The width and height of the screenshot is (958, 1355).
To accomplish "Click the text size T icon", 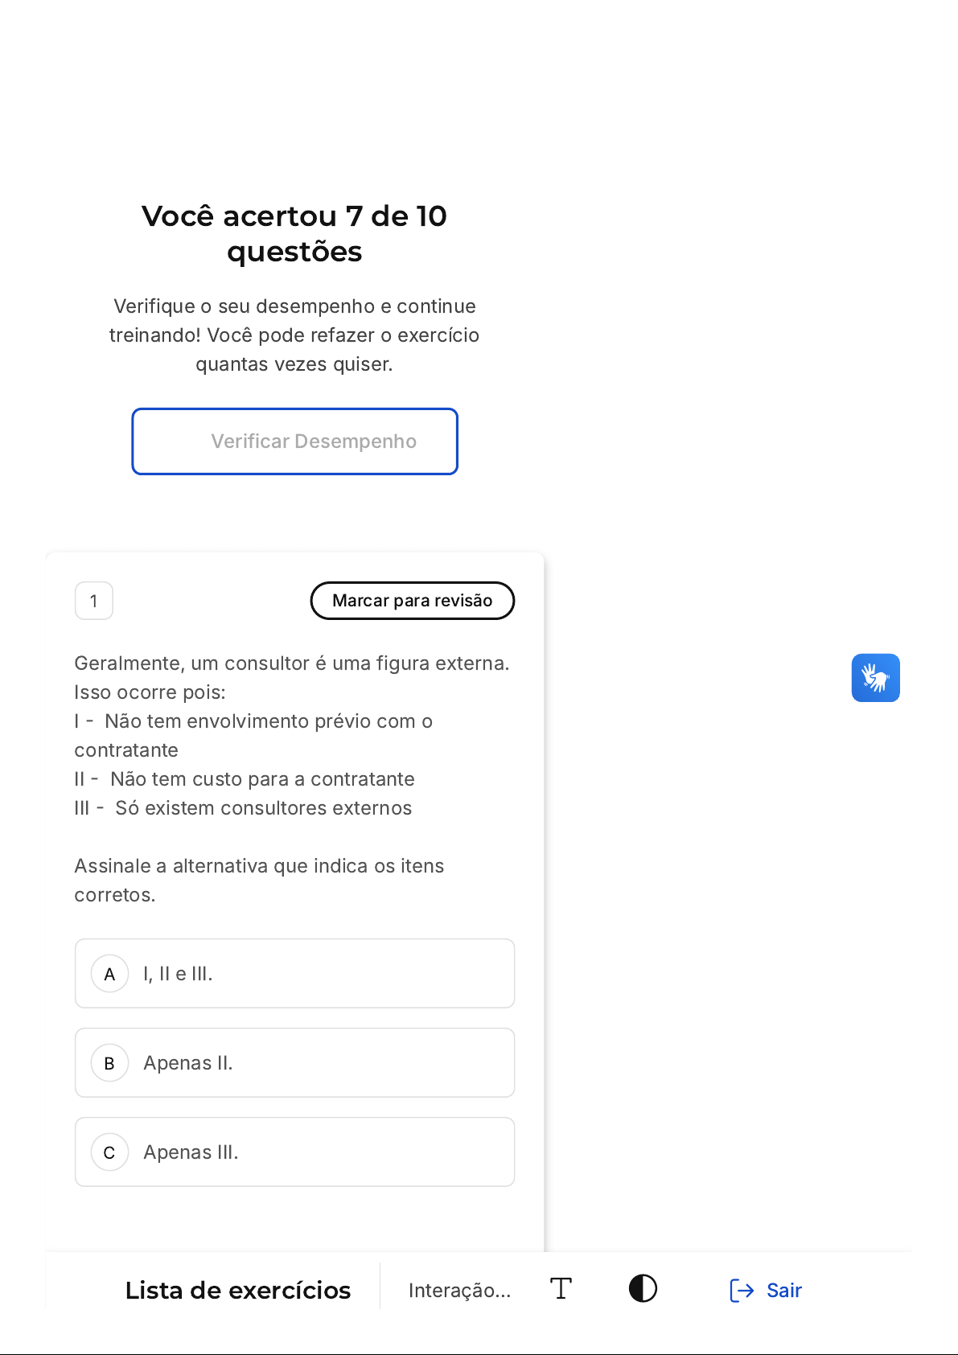I will (x=561, y=1289).
